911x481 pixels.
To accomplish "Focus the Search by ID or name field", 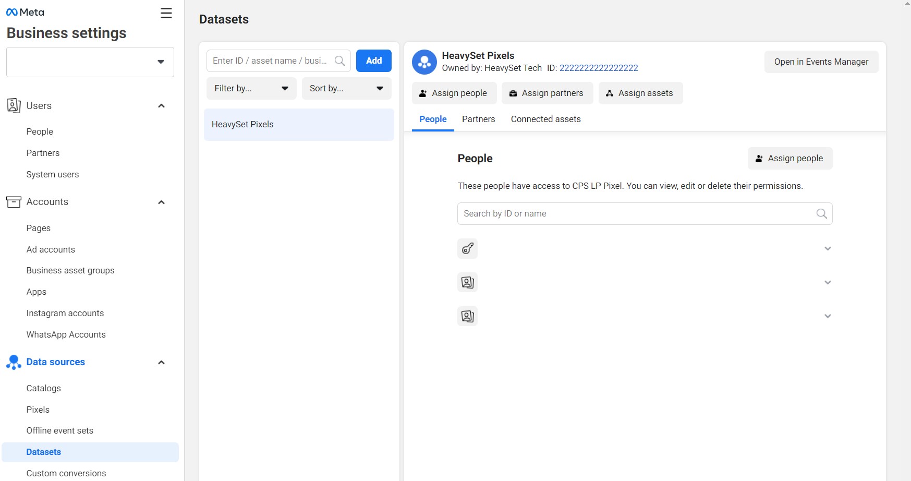I will coord(645,213).
